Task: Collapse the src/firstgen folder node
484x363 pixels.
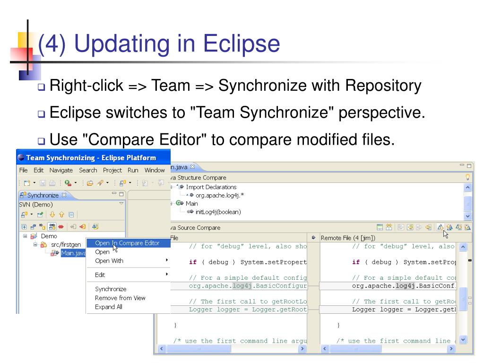Action: point(35,244)
